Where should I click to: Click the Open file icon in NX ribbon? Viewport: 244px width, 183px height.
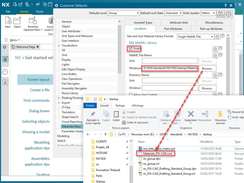pyautogui.click(x=17, y=20)
